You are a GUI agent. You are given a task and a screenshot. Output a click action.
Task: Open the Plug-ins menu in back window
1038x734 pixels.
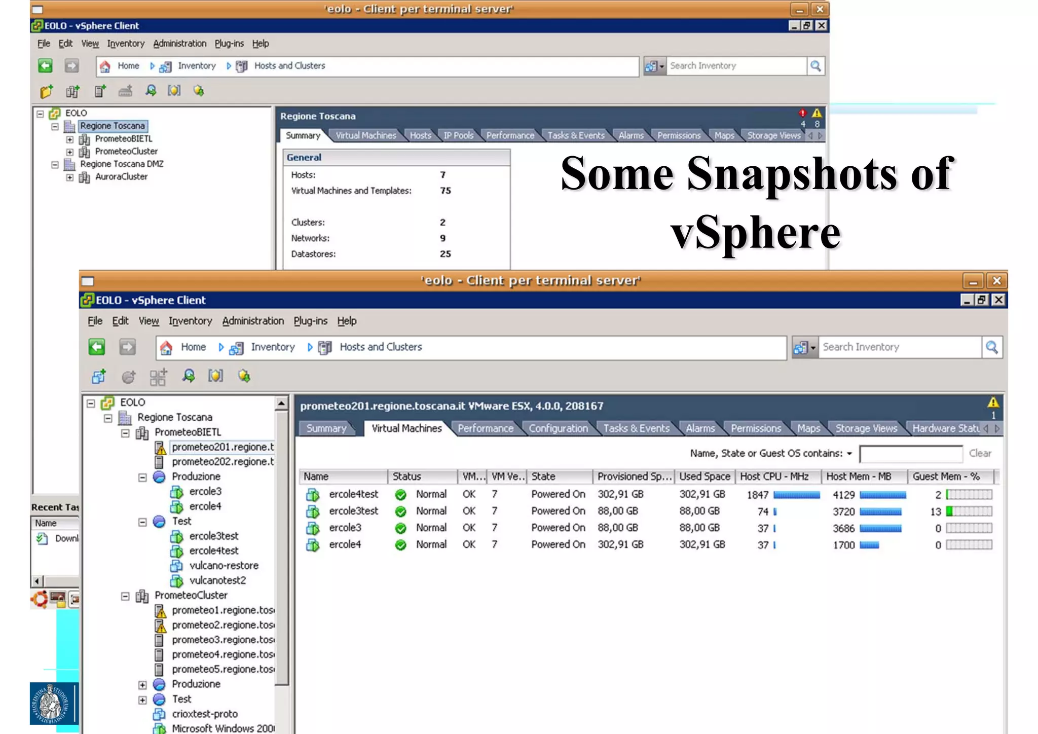[229, 44]
